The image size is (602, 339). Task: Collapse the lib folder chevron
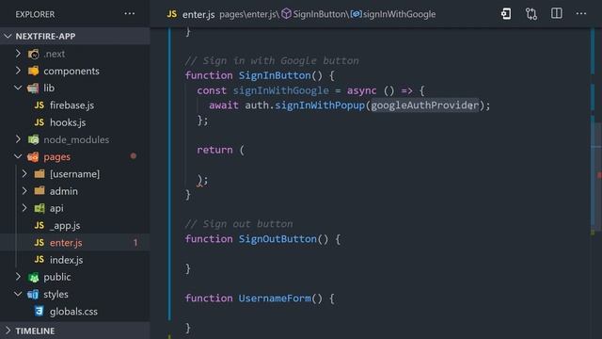(x=18, y=88)
